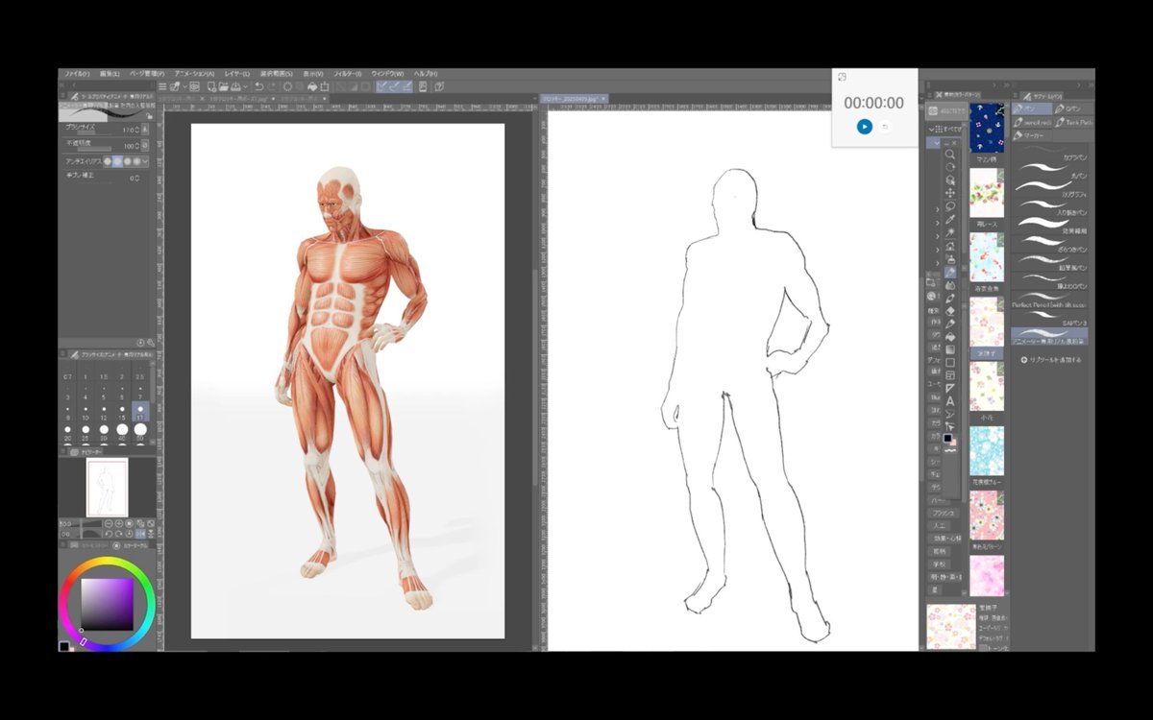Click the brush size slider bar
Screen dimensions: 1153x720
click(93, 133)
